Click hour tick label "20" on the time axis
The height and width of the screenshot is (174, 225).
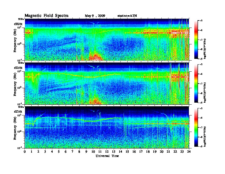(x=162, y=152)
